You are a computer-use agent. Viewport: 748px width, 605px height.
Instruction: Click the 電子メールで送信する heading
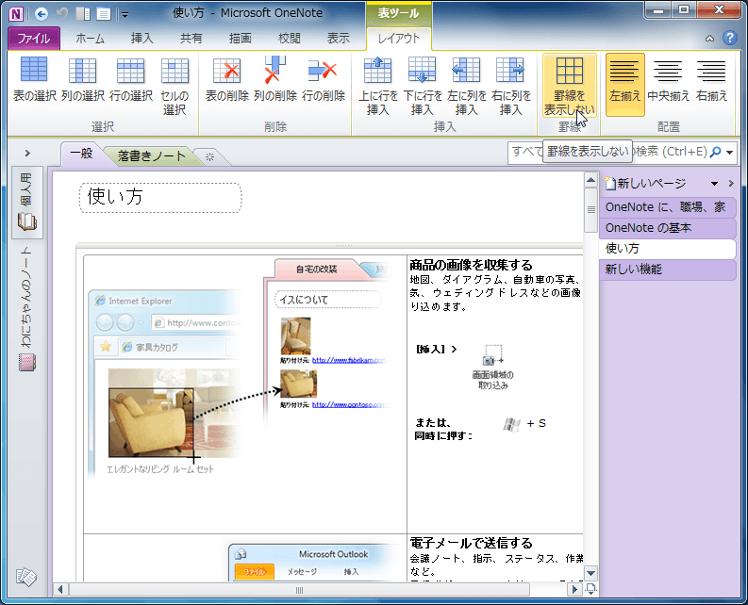tap(471, 543)
